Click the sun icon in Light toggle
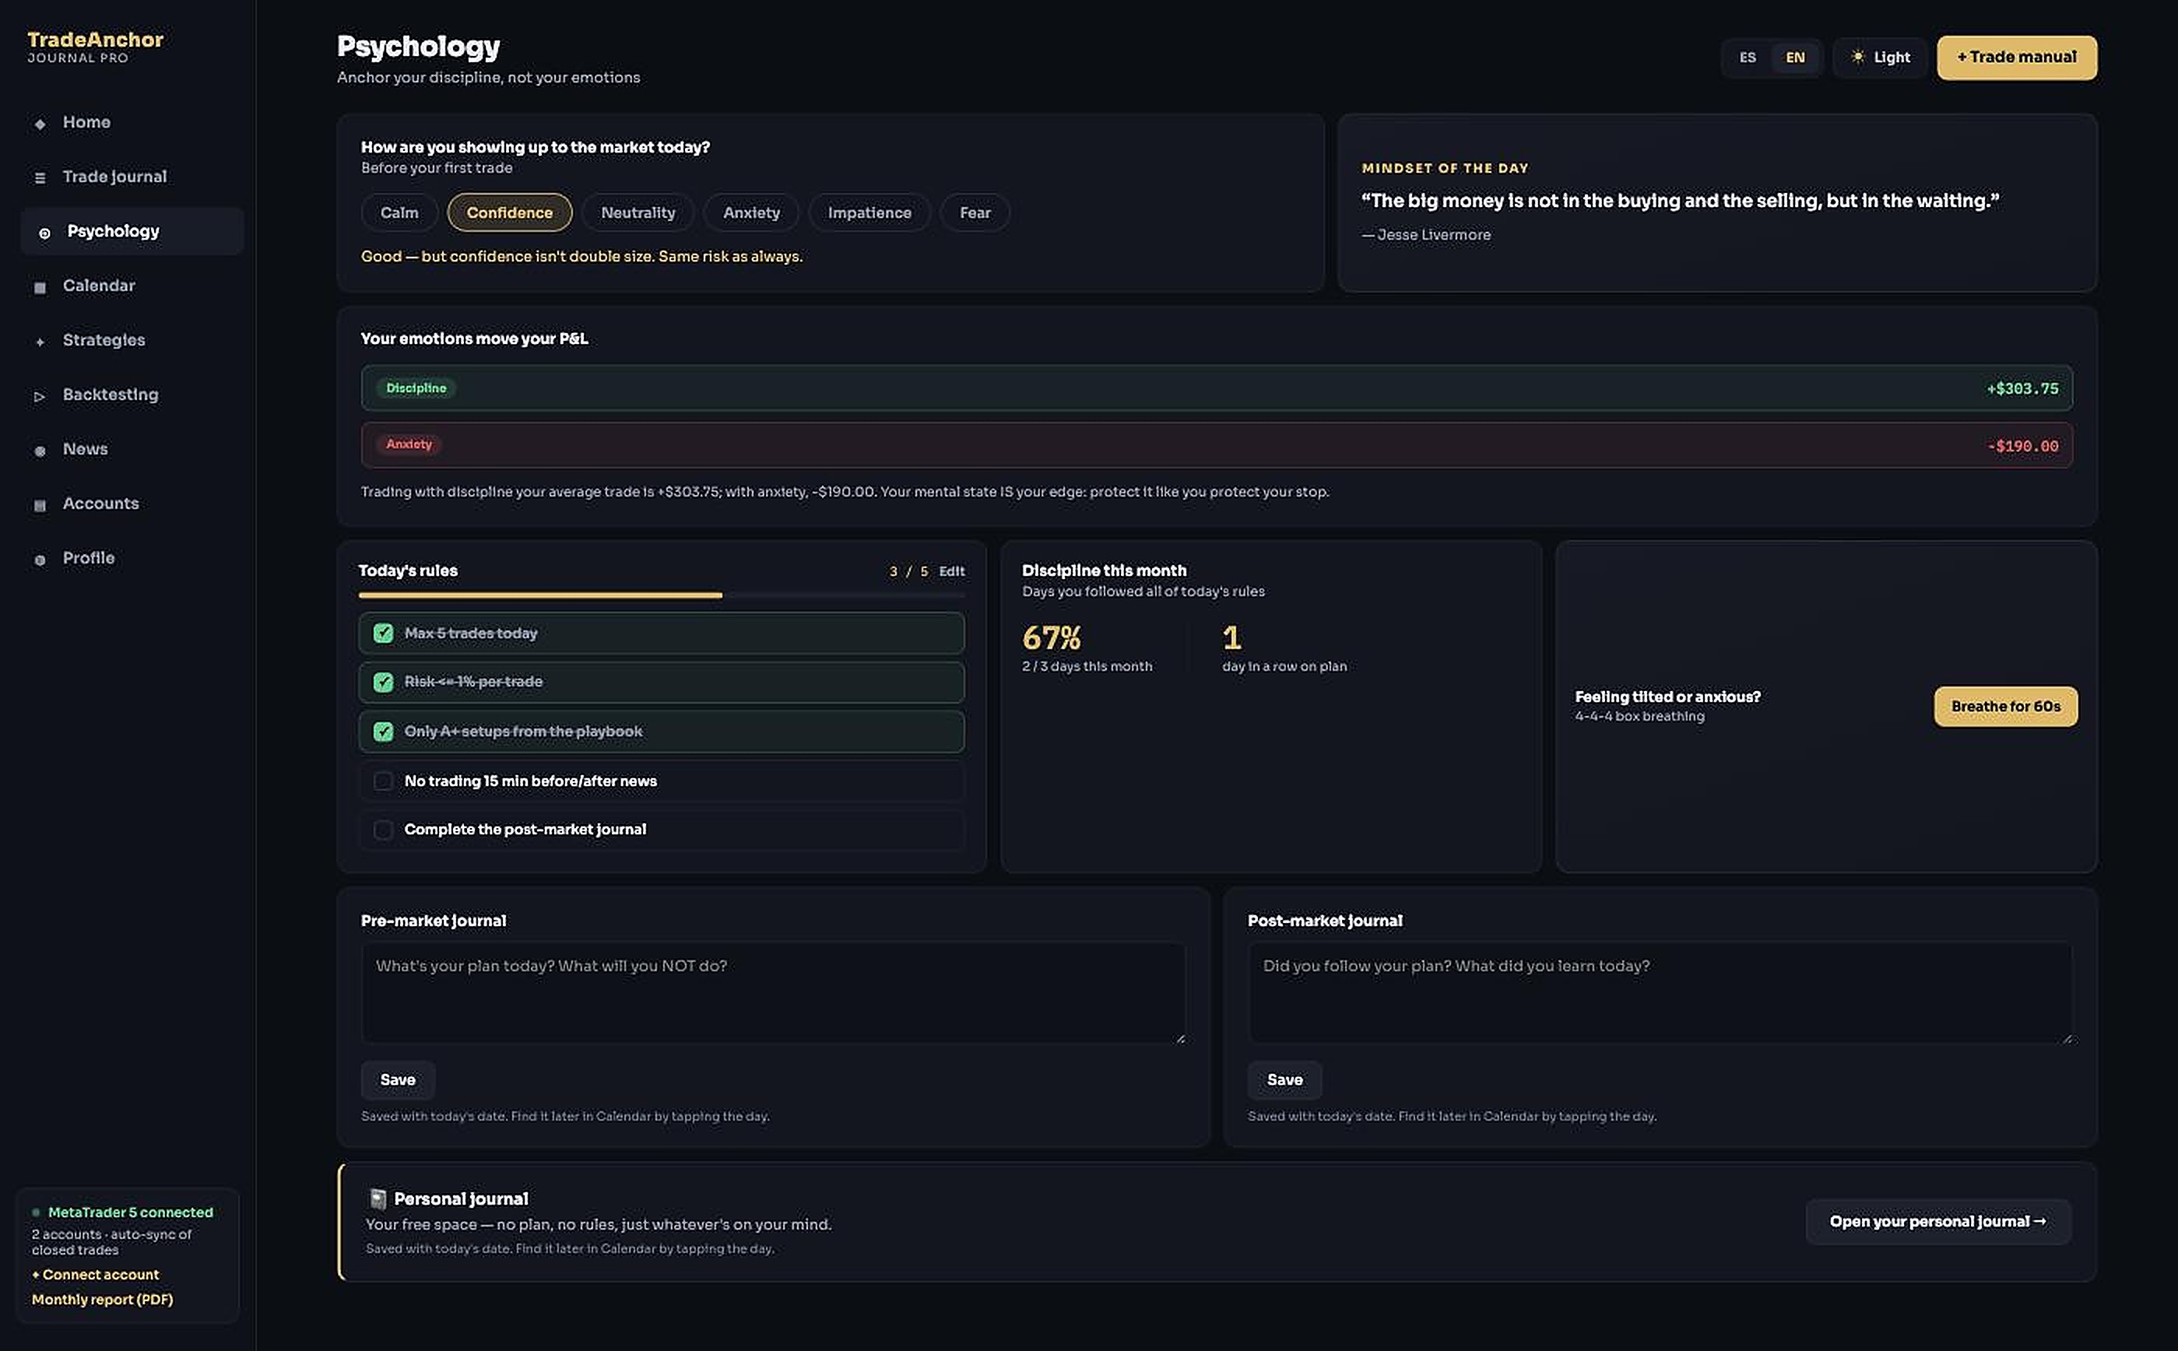Viewport: 2178px width, 1351px height. coord(1857,56)
